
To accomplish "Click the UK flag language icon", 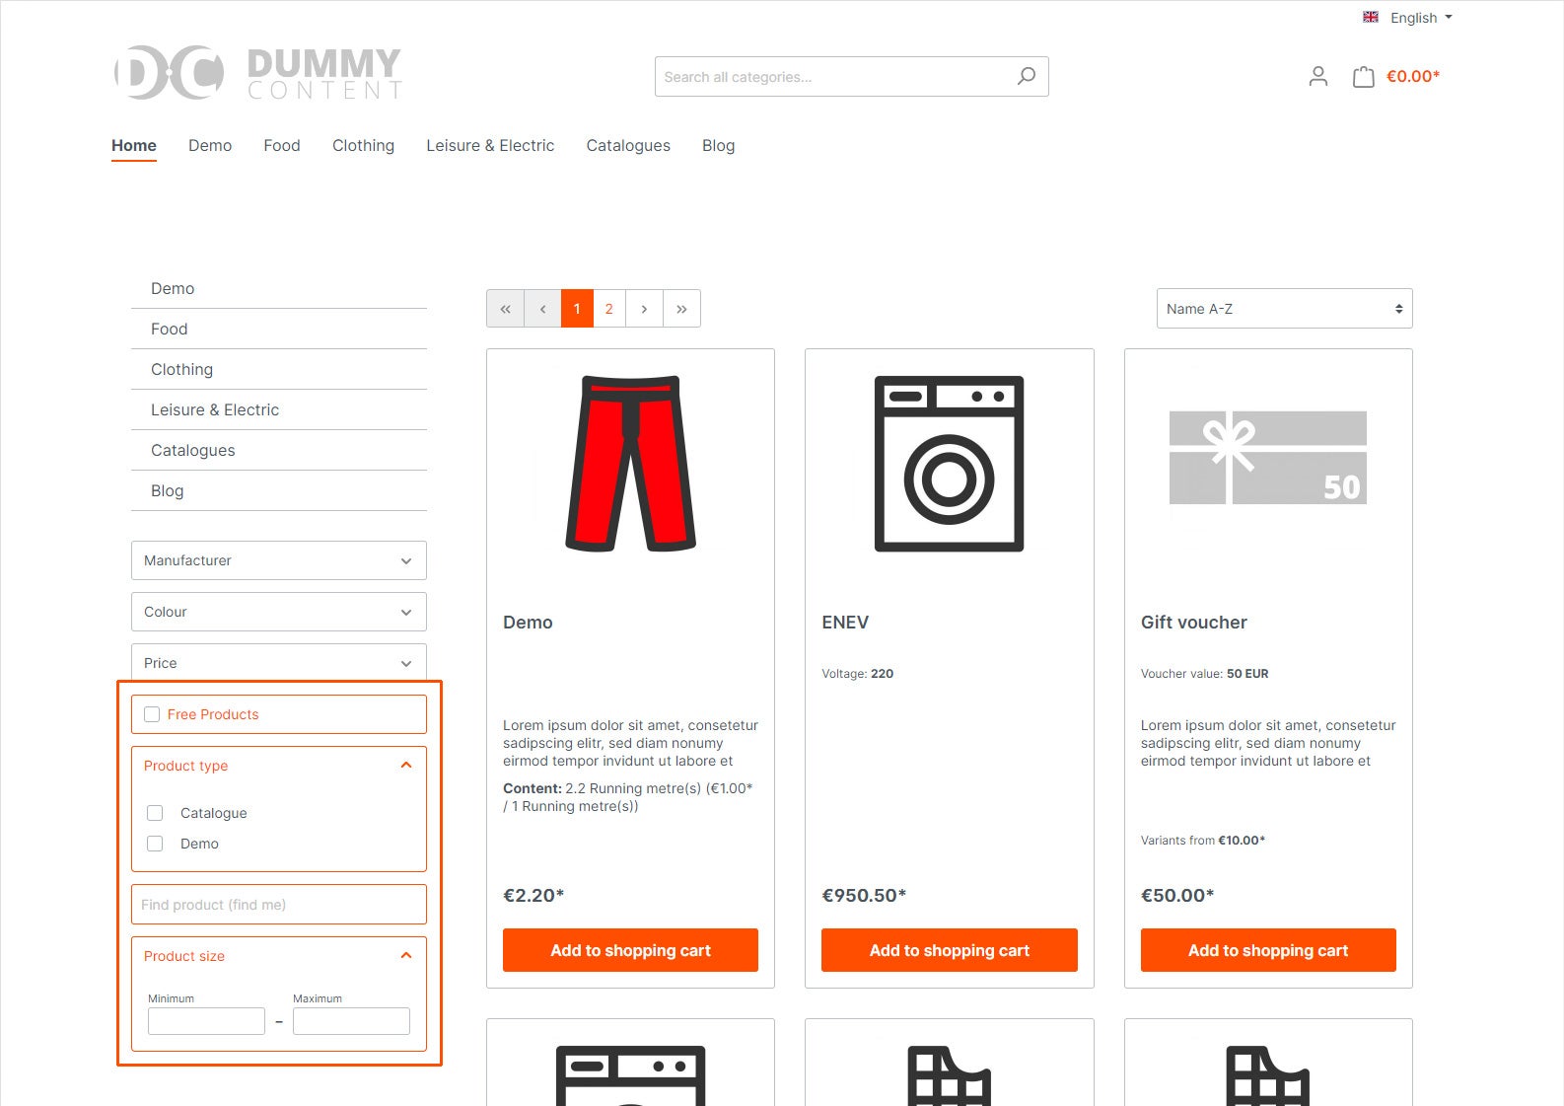I will [x=1371, y=17].
